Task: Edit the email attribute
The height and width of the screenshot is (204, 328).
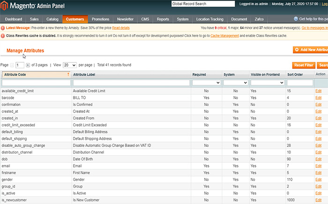Action: tap(318, 166)
